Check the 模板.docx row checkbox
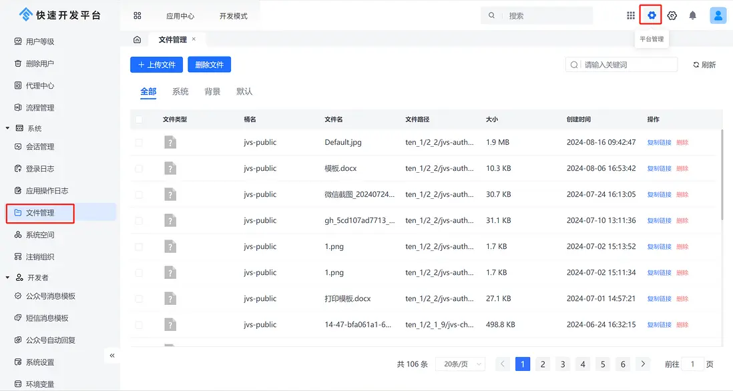Image resolution: width=733 pixels, height=391 pixels. point(139,168)
